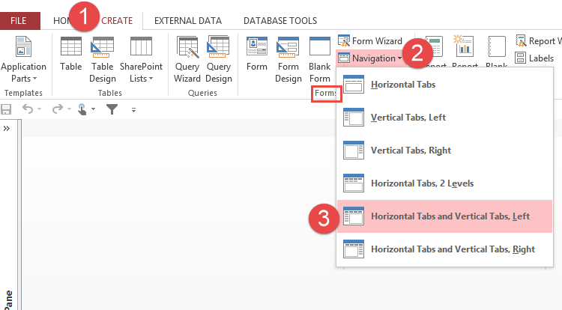The height and width of the screenshot is (310, 562).
Task: Click the Filter funnel icon
Action: click(112, 109)
